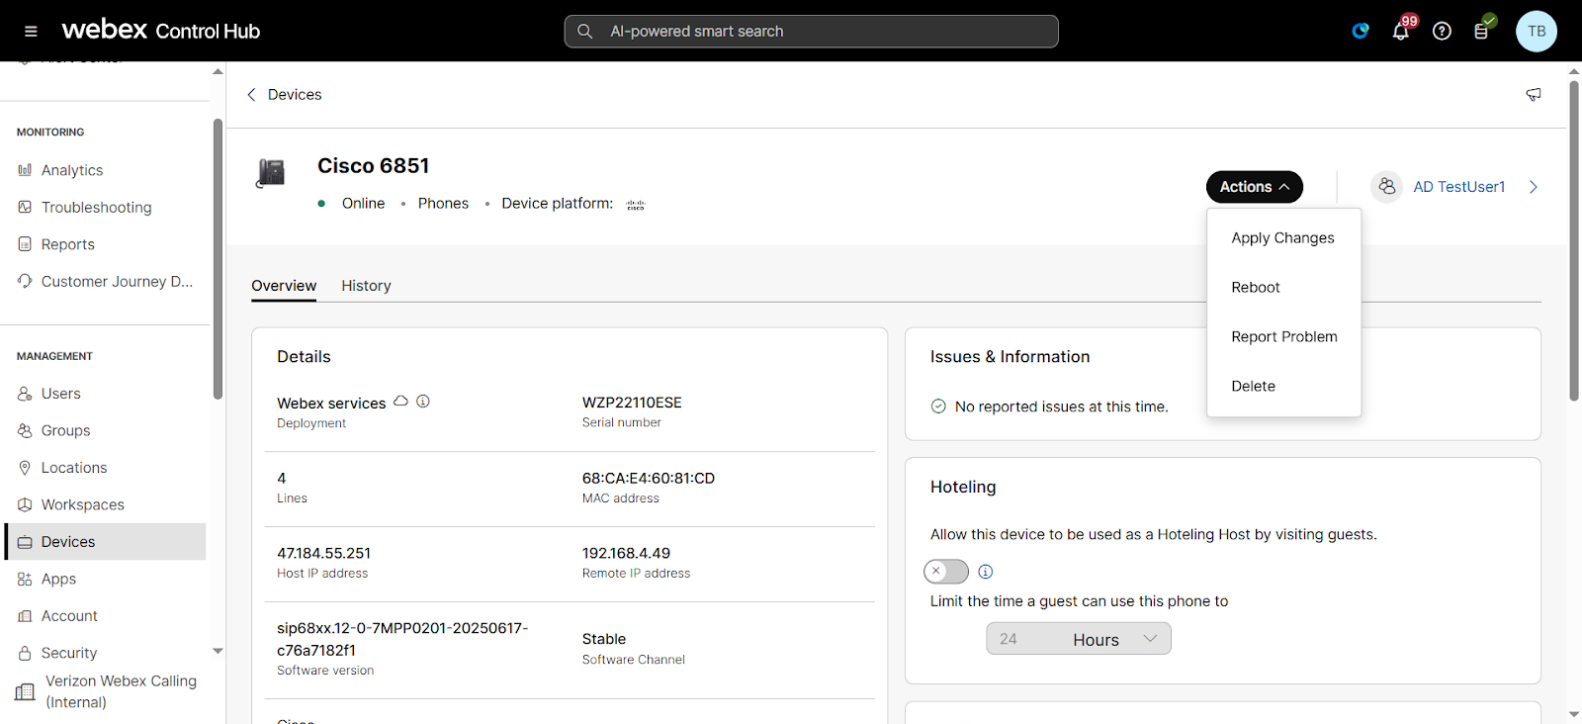Click host IP address 47.184.55.251
The image size is (1582, 724).
tap(324, 553)
